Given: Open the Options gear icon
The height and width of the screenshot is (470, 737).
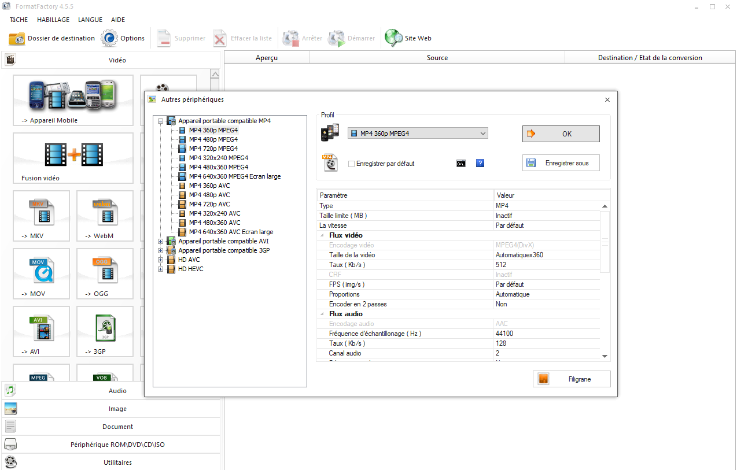Looking at the screenshot, I should [109, 38].
